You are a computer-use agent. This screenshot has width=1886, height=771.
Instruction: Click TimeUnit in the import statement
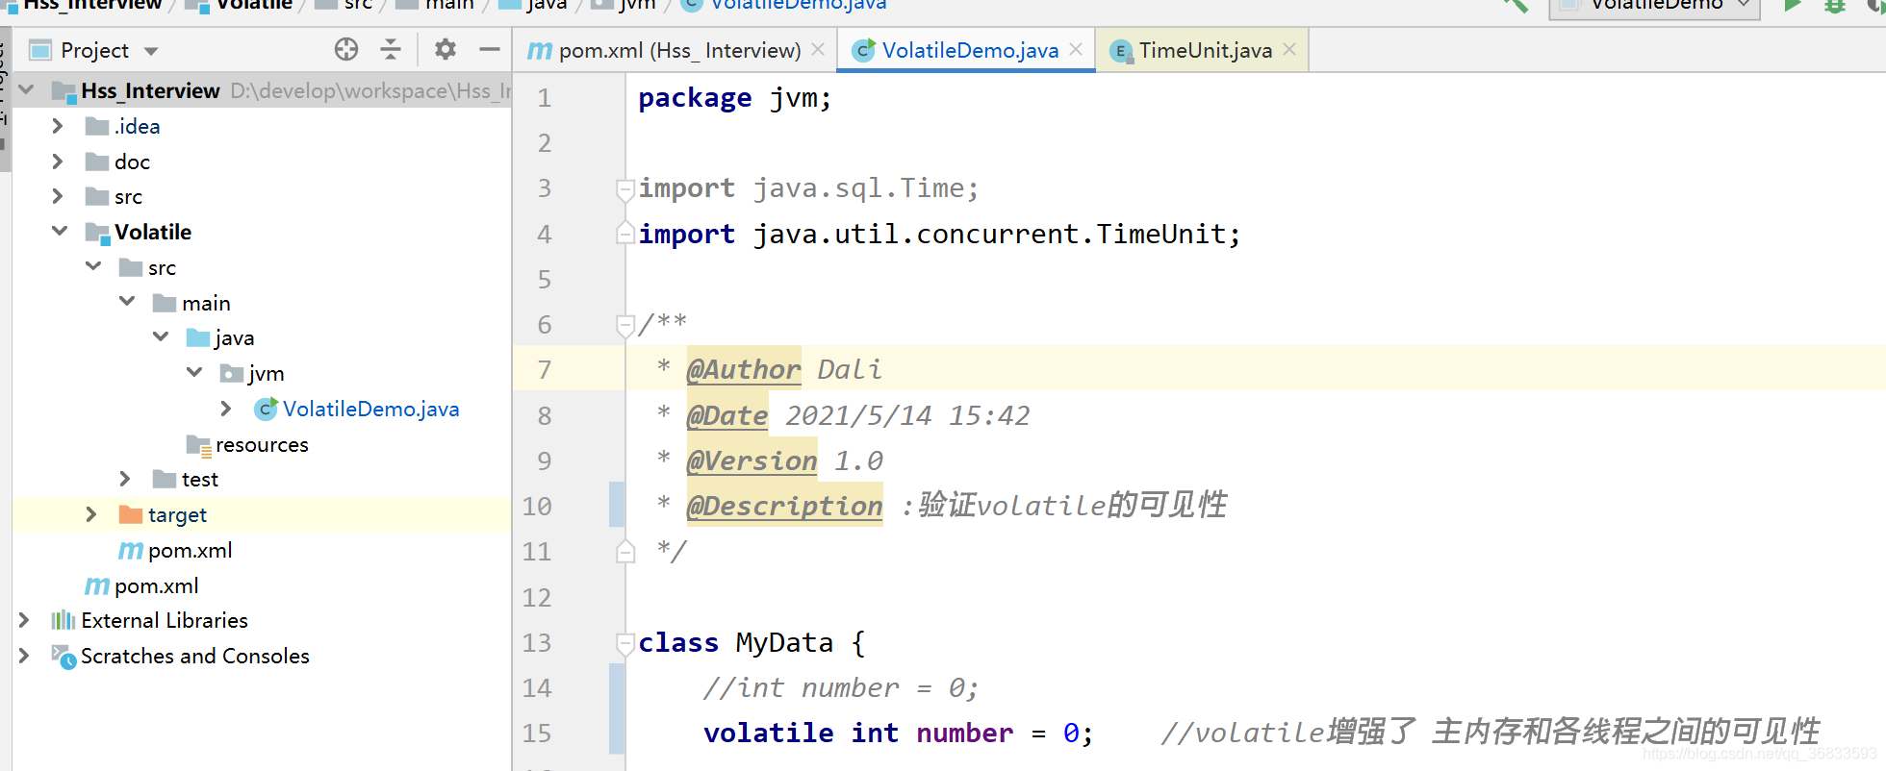pyautogui.click(x=1160, y=234)
